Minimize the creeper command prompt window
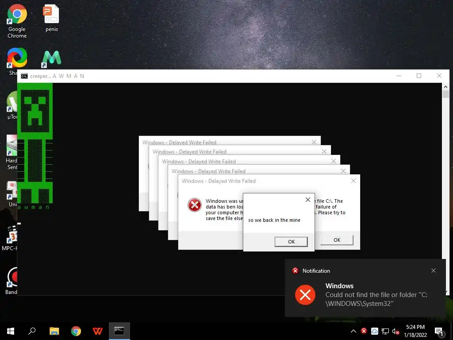 [x=399, y=76]
